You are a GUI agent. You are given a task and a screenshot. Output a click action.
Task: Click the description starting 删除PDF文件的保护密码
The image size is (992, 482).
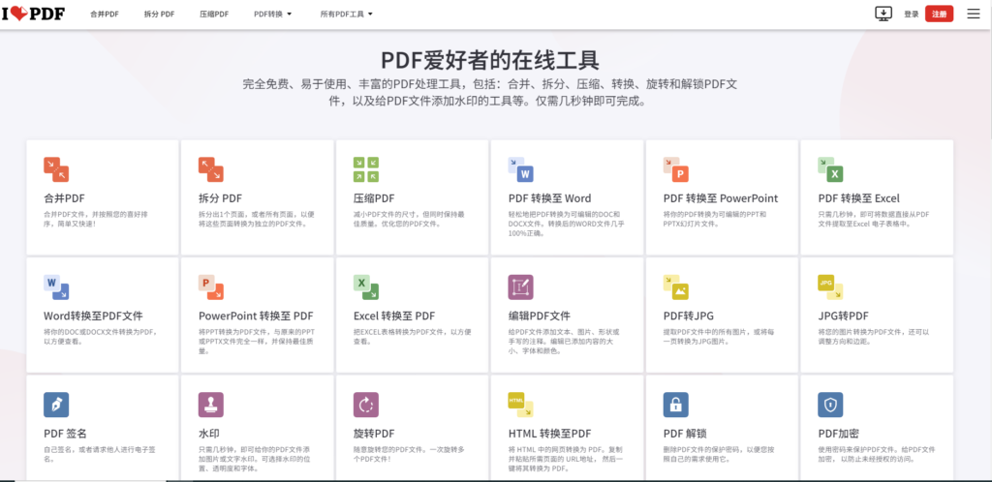(x=720, y=454)
